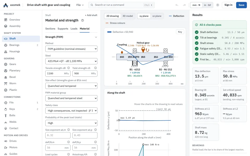Open Planetary gearing in the sidebar
The image size is (250, 156).
click(x=21, y=70)
